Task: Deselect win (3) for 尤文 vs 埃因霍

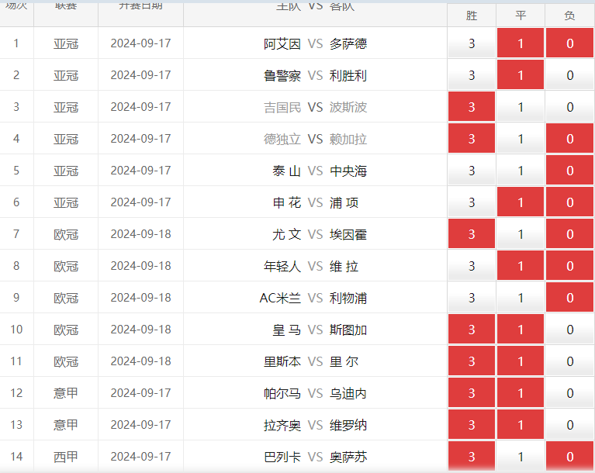Action: point(472,234)
